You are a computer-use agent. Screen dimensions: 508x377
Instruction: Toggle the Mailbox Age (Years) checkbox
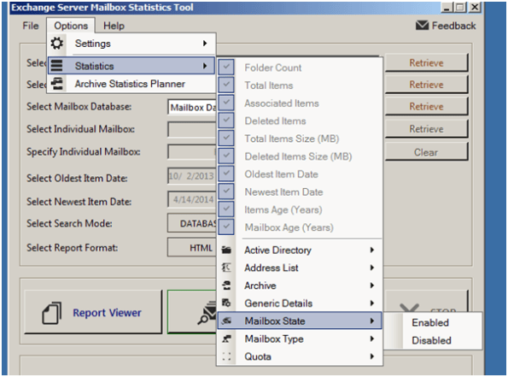(226, 227)
